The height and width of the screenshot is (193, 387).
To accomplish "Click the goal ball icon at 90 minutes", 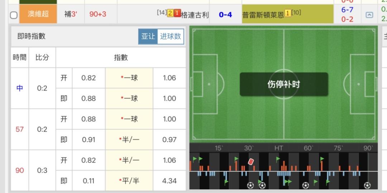I will point(367,185).
